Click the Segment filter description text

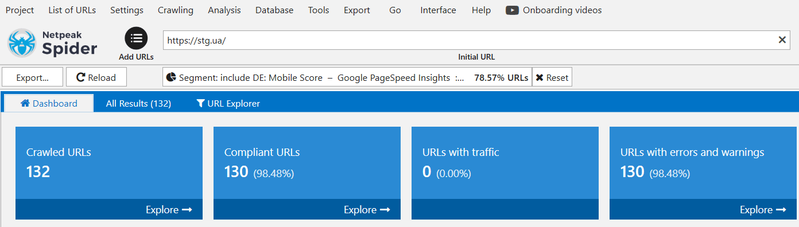coord(321,77)
